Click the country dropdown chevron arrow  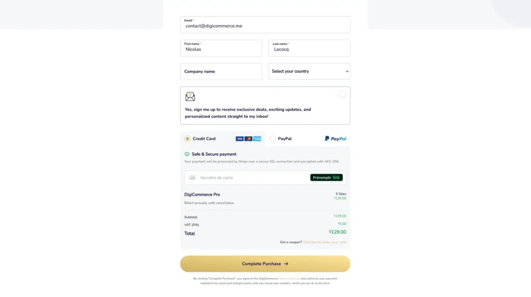pos(347,71)
